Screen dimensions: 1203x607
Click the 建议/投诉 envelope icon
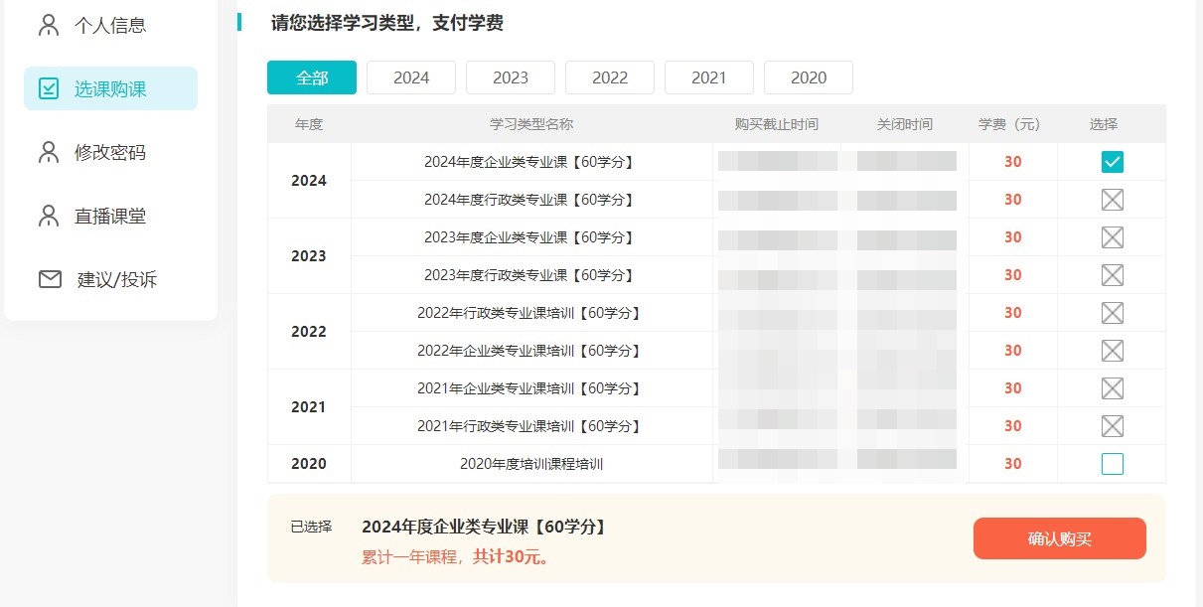tap(50, 279)
